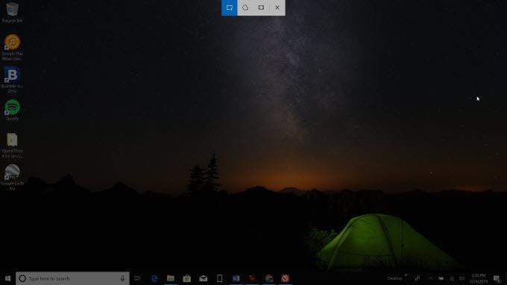The image size is (507, 285).
Task: Select the Spotify desktop shortcut
Action: tap(12, 110)
